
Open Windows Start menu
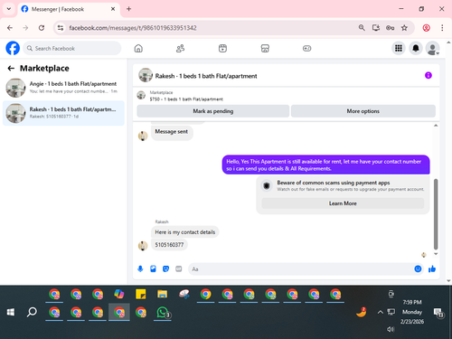pos(11,312)
